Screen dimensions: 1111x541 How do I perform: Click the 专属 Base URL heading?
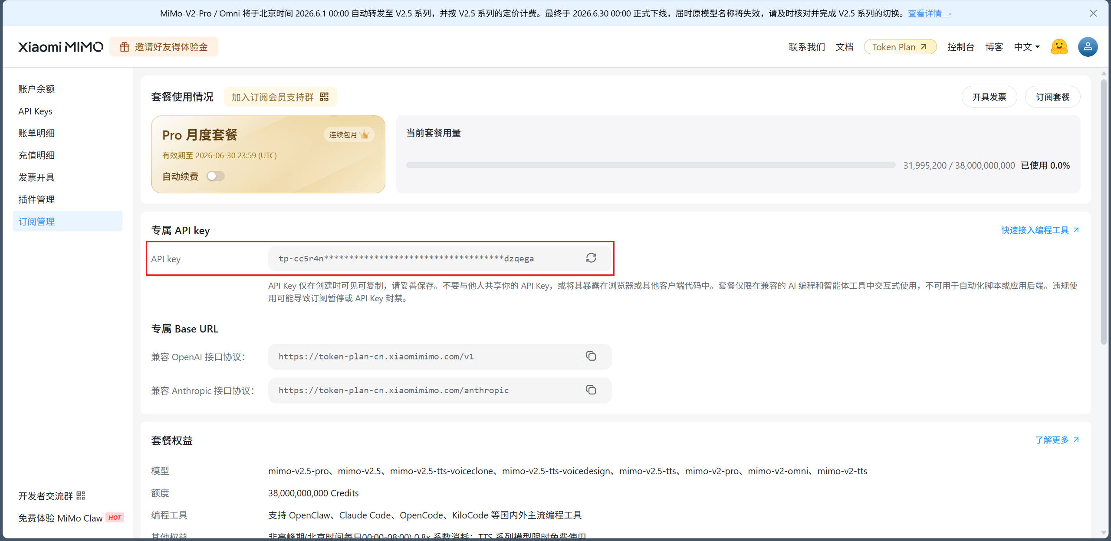point(184,329)
